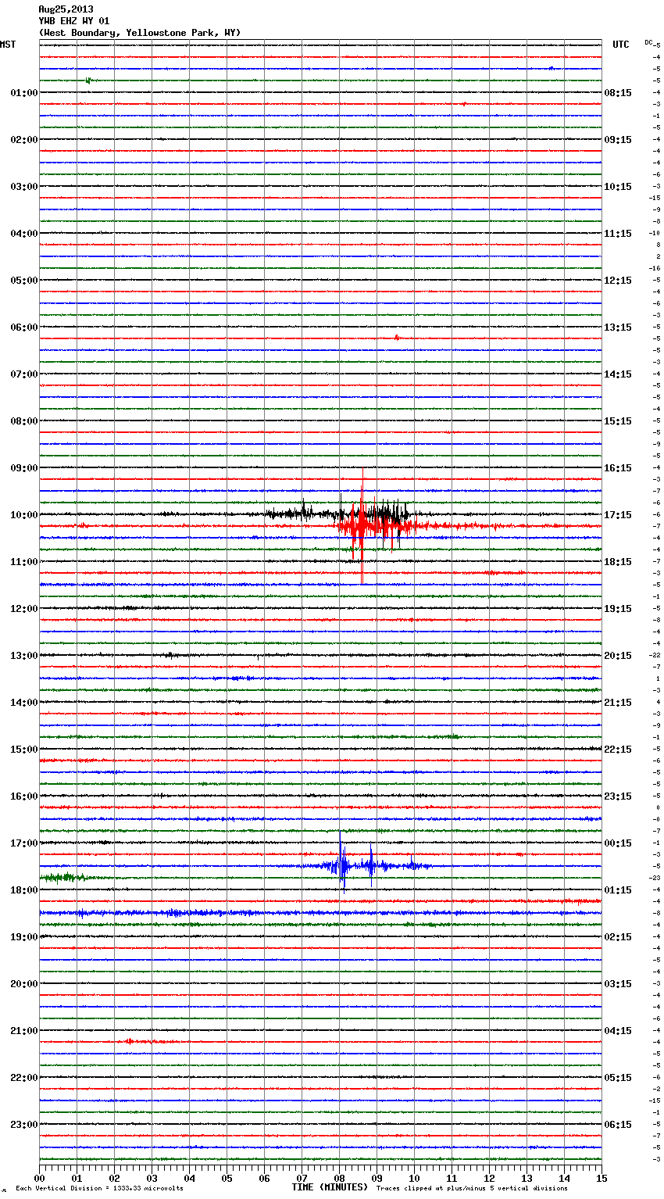Viewport: 664px width, 1199px height.
Task: Click the Aug25,2013 date header
Action: click(66, 9)
